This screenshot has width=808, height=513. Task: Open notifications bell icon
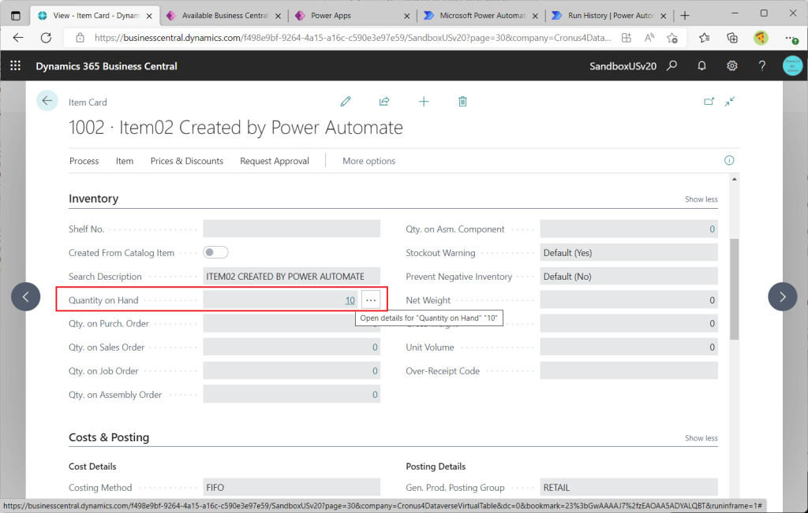[x=701, y=66]
